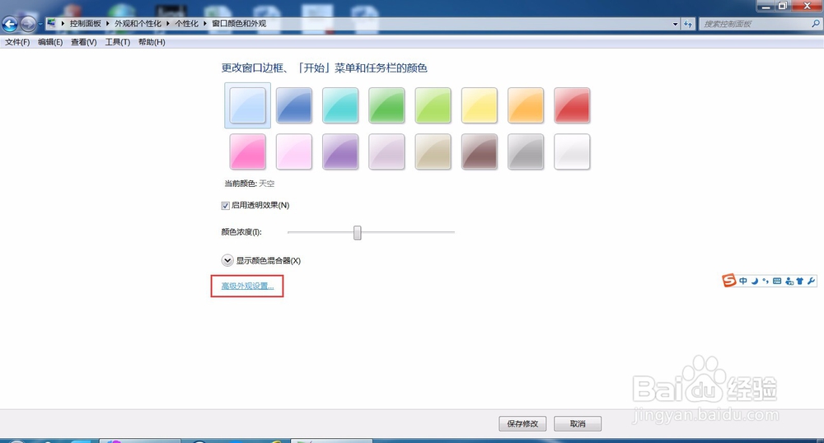Click the 颜色浓度 slider thumb
Viewport: 824px width, 443px height.
[358, 232]
